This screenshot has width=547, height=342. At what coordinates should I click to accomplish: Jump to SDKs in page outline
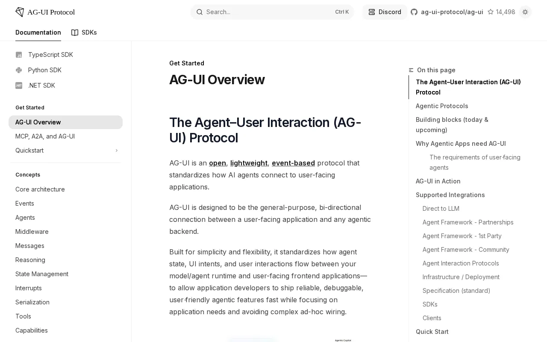click(430, 304)
